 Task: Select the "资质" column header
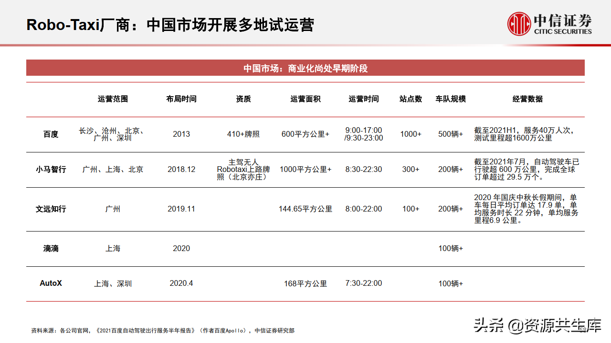243,99
